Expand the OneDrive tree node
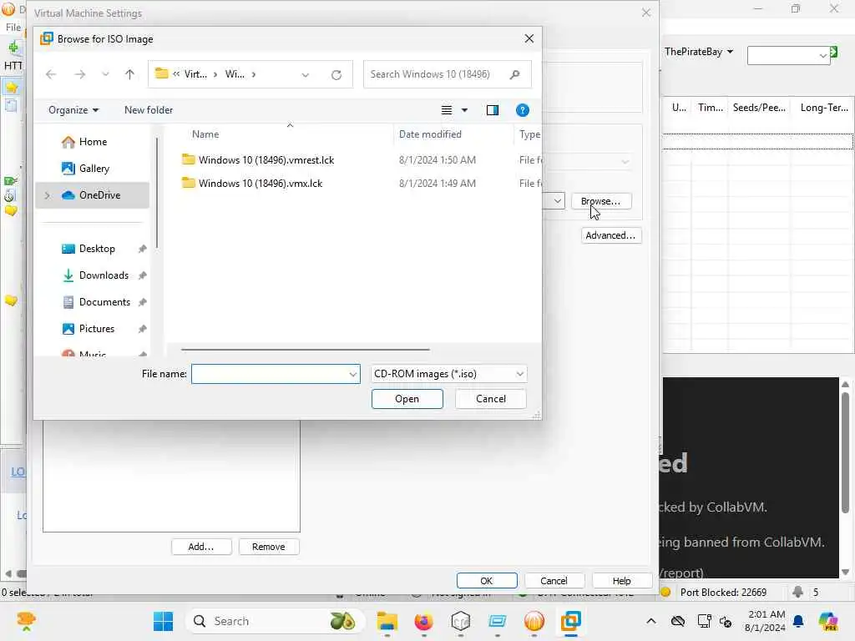The image size is (855, 641). 48,195
